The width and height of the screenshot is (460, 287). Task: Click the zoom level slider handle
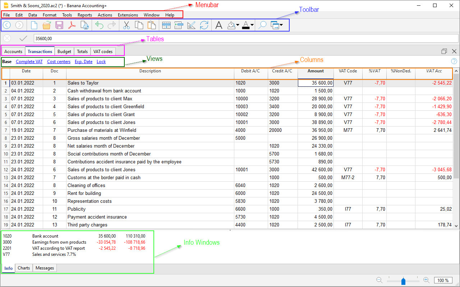point(403,281)
